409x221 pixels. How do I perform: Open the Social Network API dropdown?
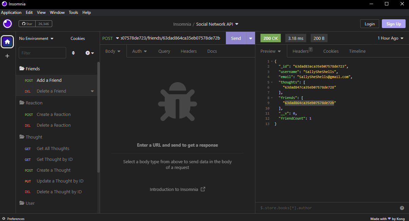pos(217,24)
